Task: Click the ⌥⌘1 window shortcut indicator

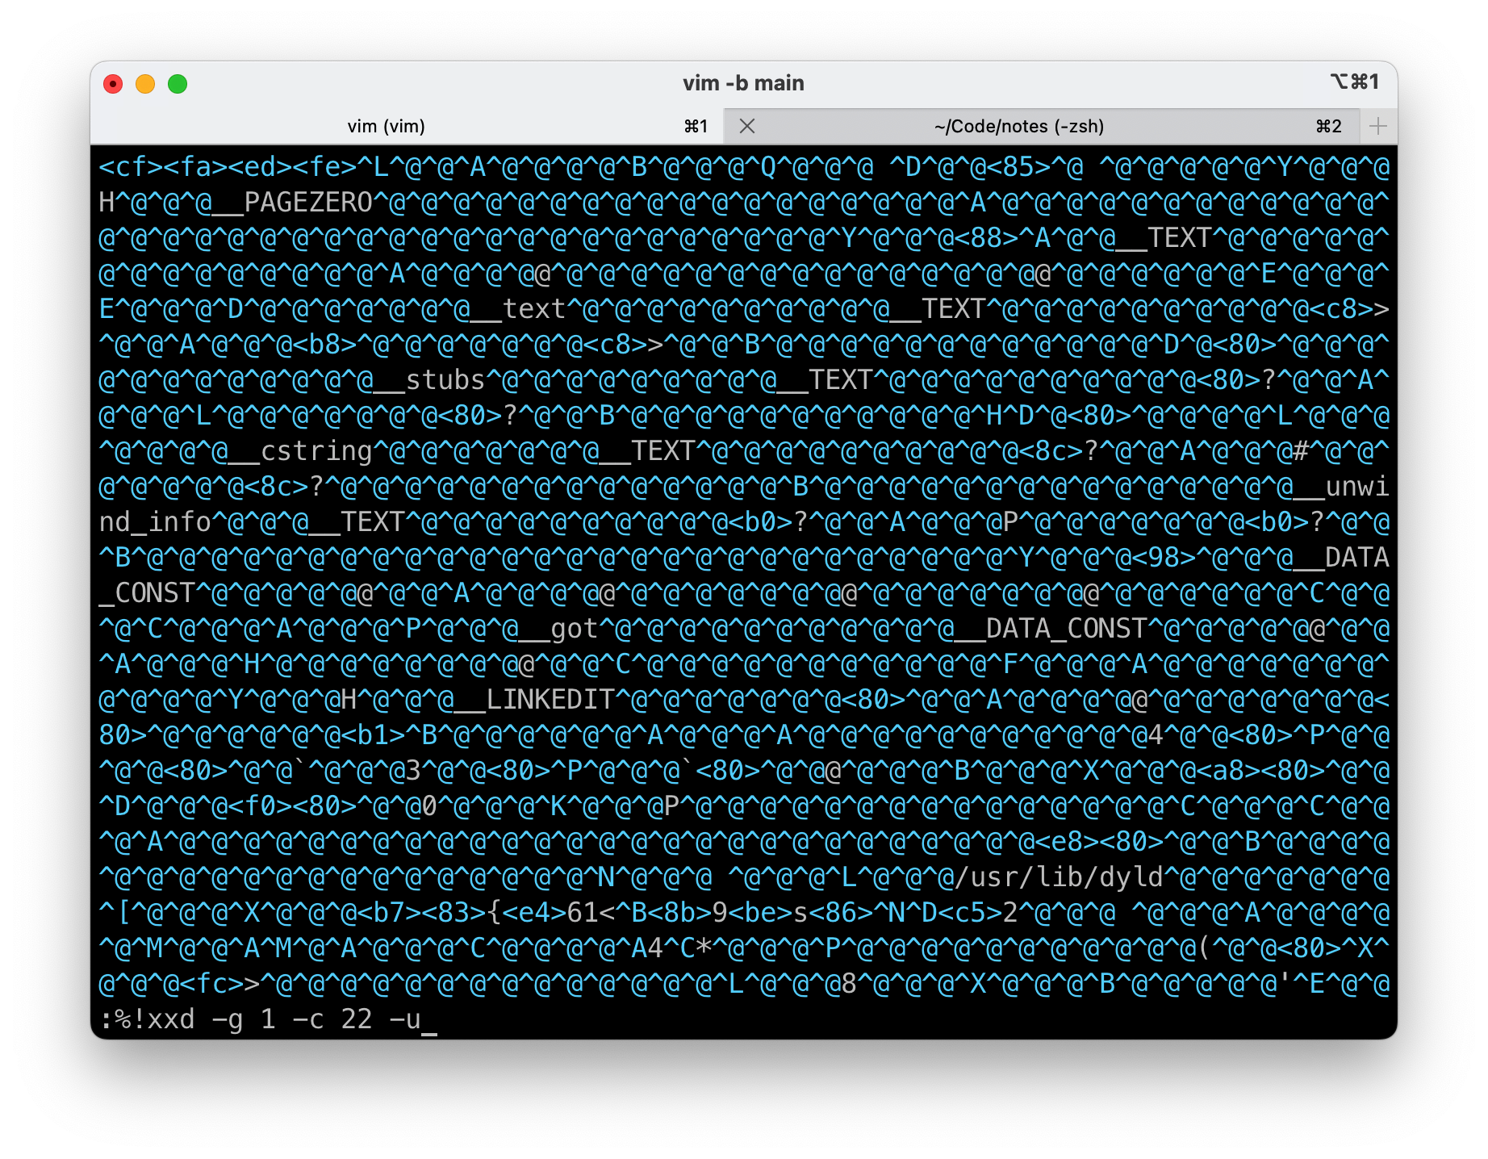Action: click(x=1355, y=82)
